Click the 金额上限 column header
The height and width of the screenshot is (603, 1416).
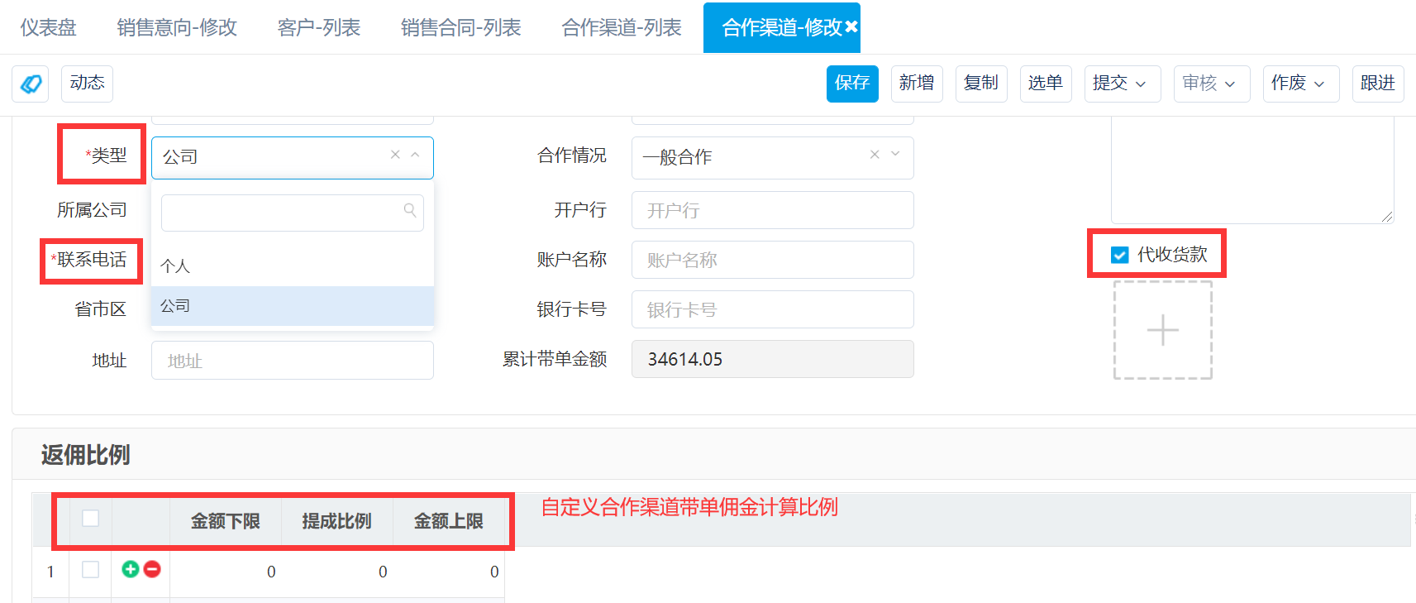449,521
